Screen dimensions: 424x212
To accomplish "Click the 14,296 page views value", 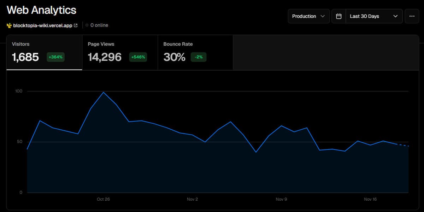I will (105, 57).
